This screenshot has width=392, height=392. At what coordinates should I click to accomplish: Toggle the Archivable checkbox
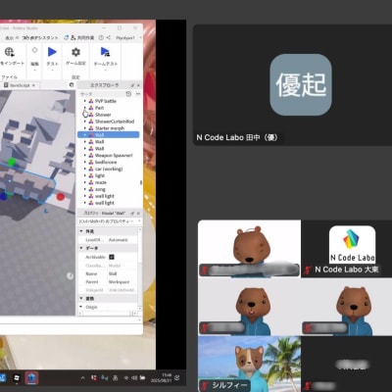pyautogui.click(x=112, y=257)
